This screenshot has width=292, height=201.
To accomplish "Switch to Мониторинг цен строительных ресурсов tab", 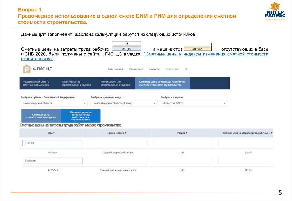I will (116, 83).
